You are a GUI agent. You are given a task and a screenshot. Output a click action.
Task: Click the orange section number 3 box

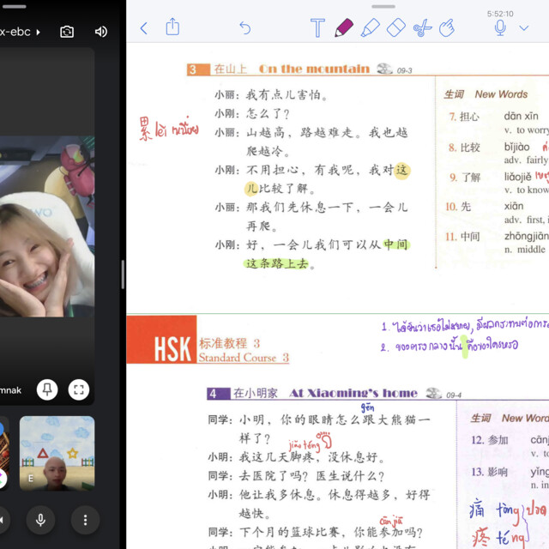(x=198, y=69)
